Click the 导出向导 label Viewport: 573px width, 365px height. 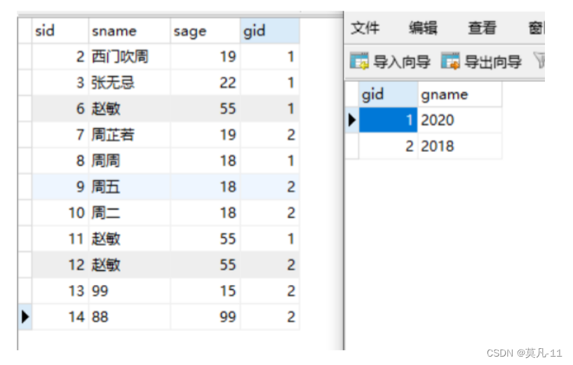pos(492,62)
